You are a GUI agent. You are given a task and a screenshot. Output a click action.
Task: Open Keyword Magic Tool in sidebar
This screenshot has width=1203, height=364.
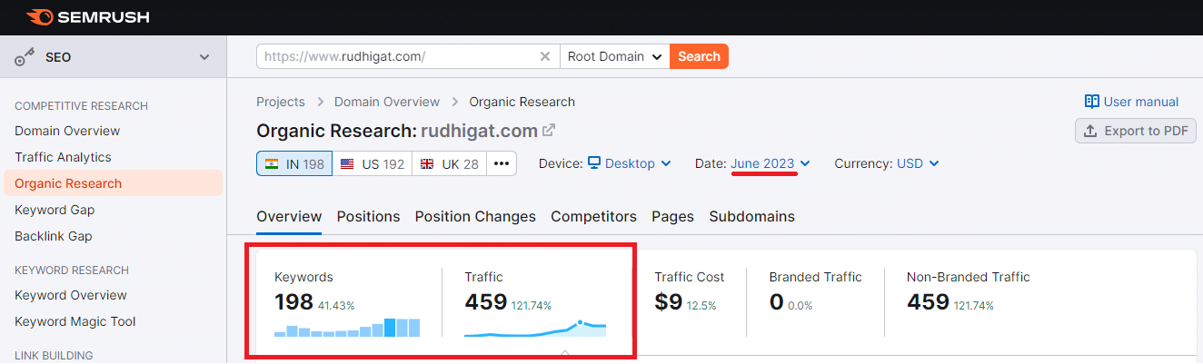point(75,321)
